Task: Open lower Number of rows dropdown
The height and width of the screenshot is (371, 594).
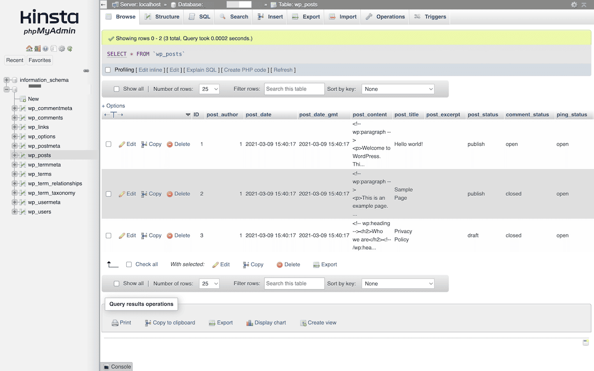Action: tap(209, 284)
